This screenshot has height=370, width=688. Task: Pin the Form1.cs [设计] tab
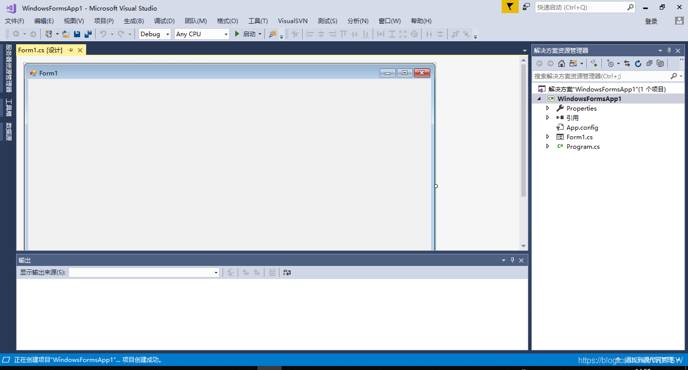click(x=71, y=50)
